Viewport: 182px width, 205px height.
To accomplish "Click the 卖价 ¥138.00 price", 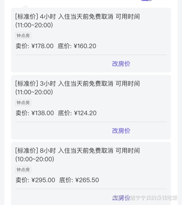I will [x=35, y=113].
